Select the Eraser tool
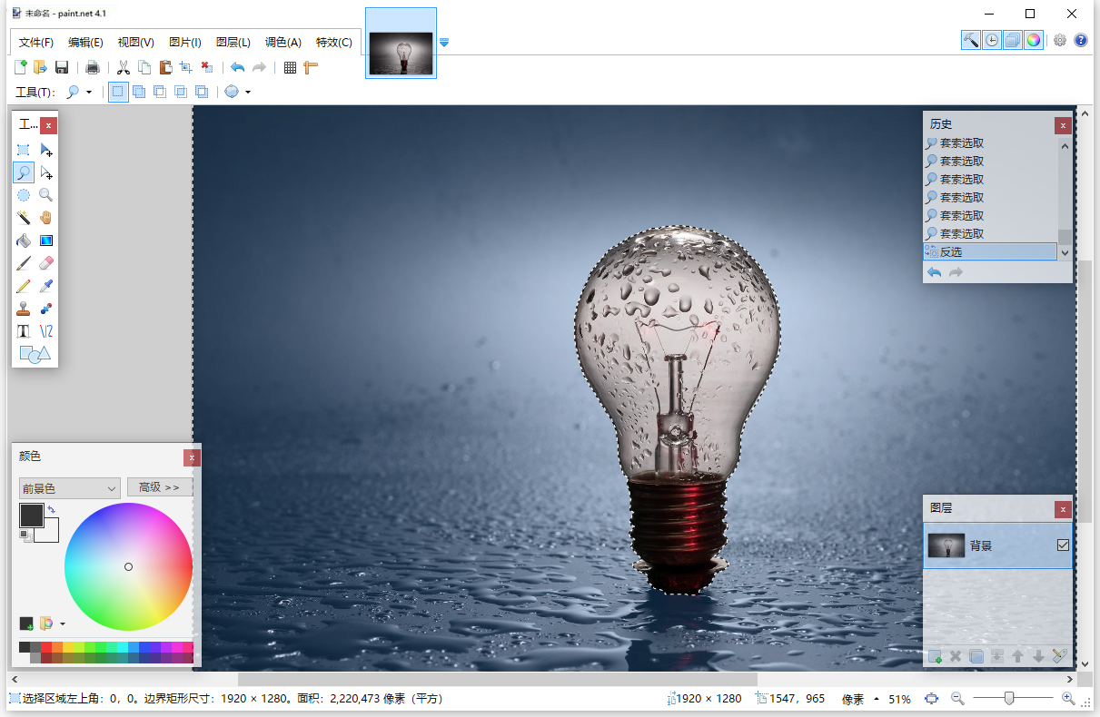Screen dimensions: 1100x717 [x=46, y=263]
